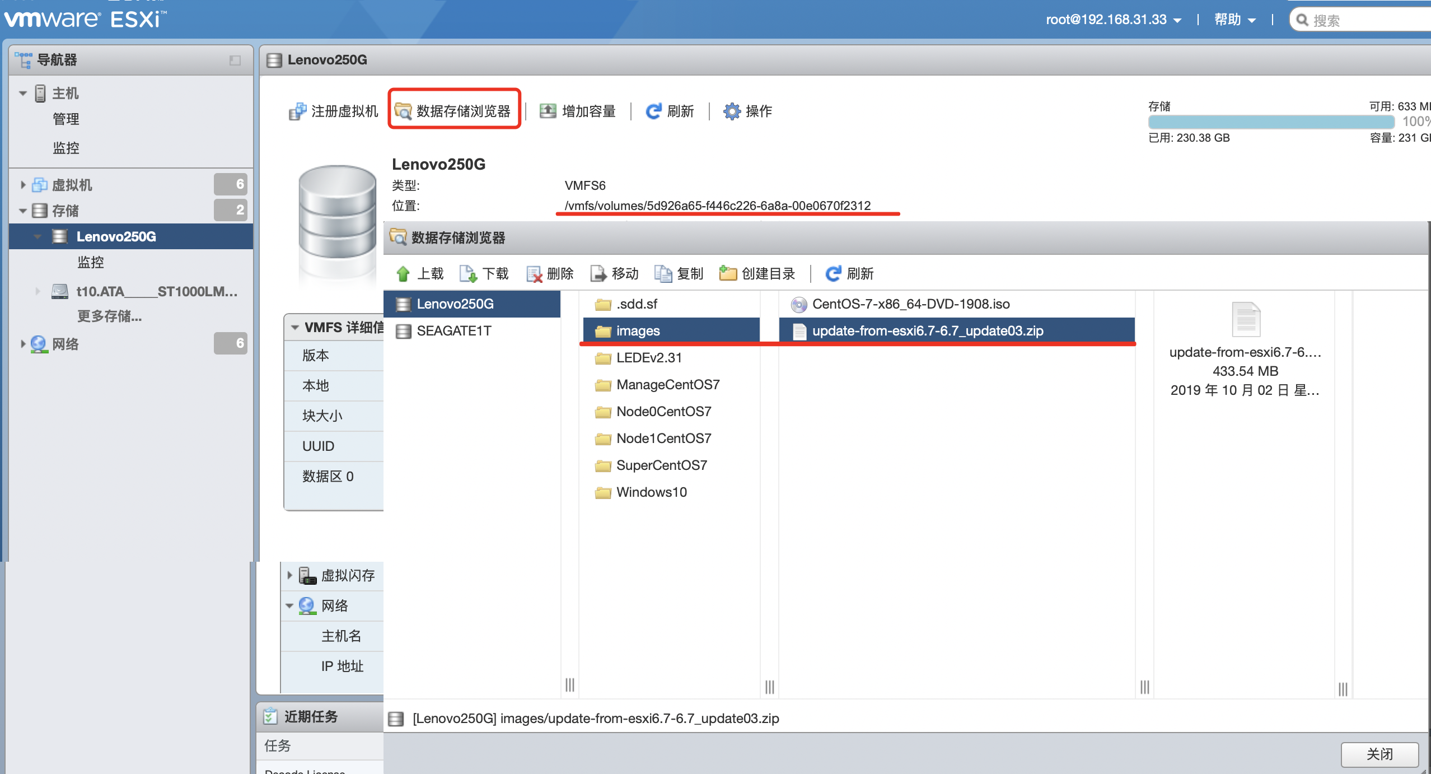
Task: Click the Move (移动) file icon
Action: click(598, 273)
